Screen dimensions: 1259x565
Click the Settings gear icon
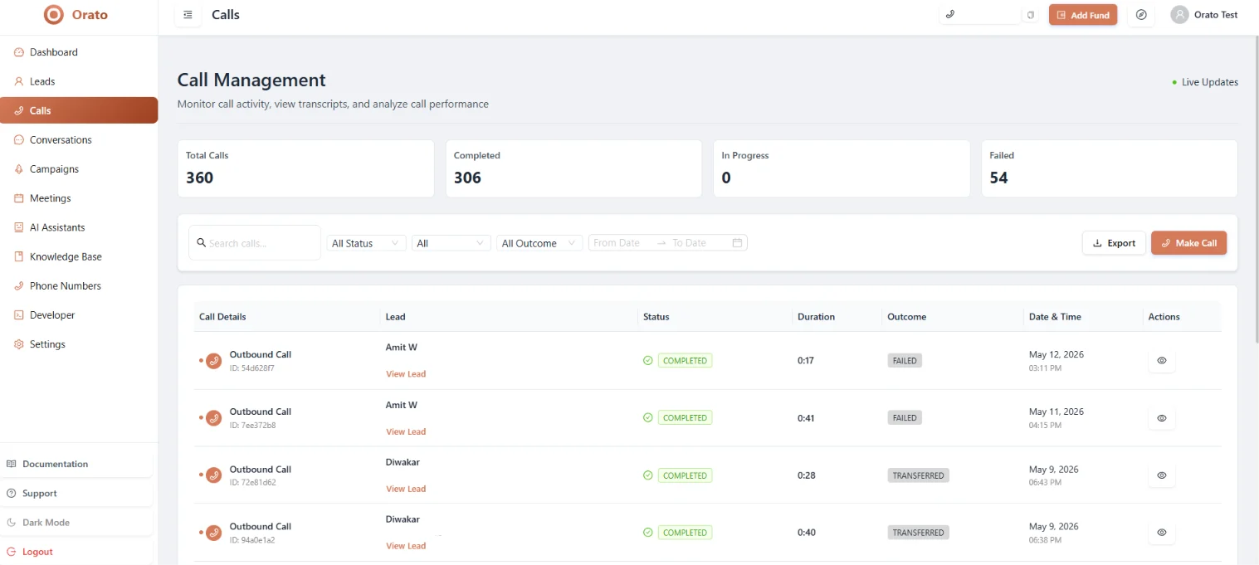[x=19, y=344]
